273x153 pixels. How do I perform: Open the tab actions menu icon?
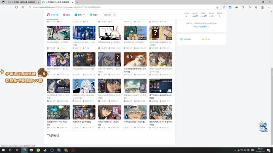3,2
